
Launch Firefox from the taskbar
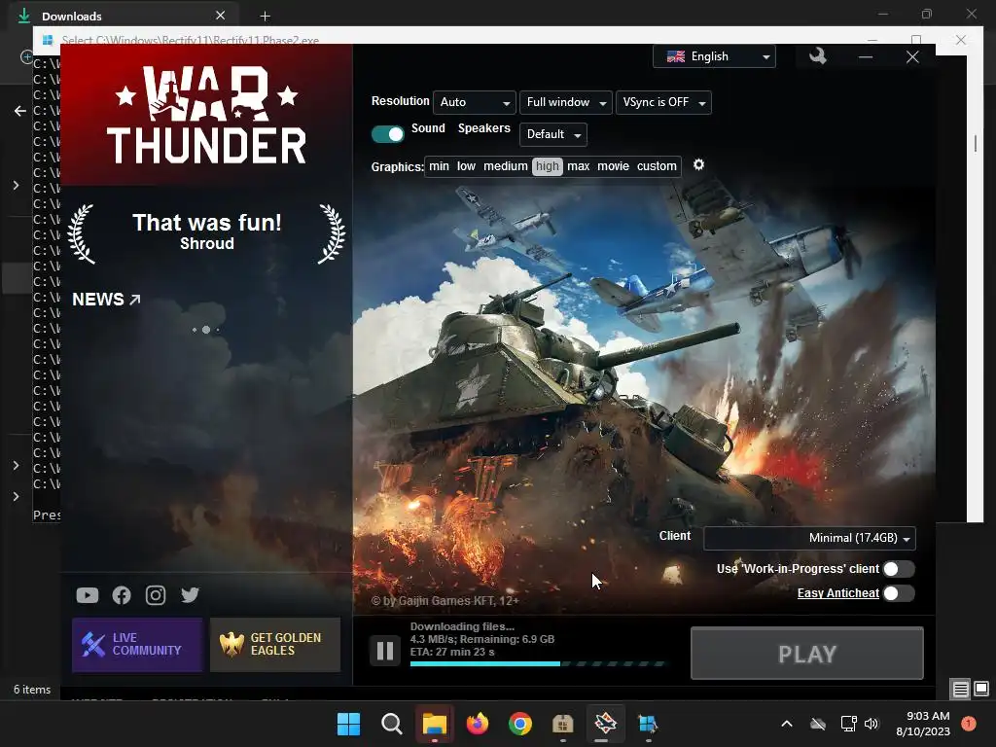pos(477,724)
